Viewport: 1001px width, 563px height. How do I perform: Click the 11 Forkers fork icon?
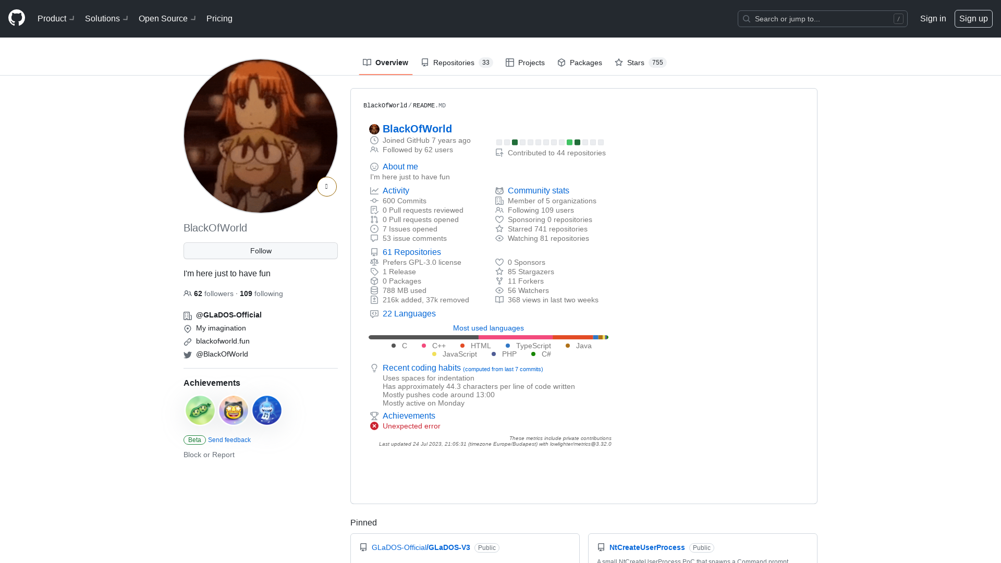pos(499,281)
